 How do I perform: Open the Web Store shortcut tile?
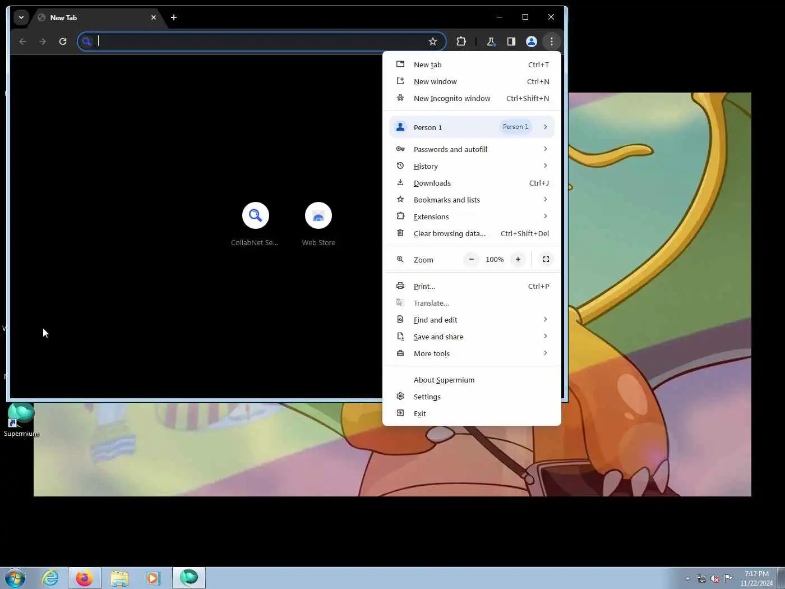pyautogui.click(x=318, y=224)
